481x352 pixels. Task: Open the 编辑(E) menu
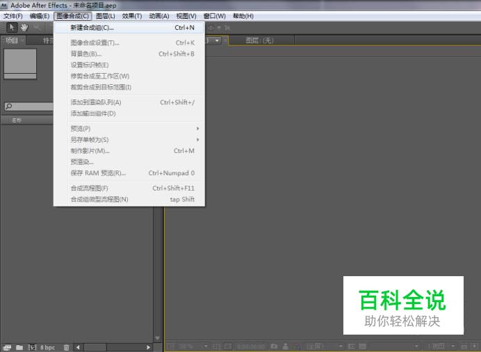click(40, 16)
